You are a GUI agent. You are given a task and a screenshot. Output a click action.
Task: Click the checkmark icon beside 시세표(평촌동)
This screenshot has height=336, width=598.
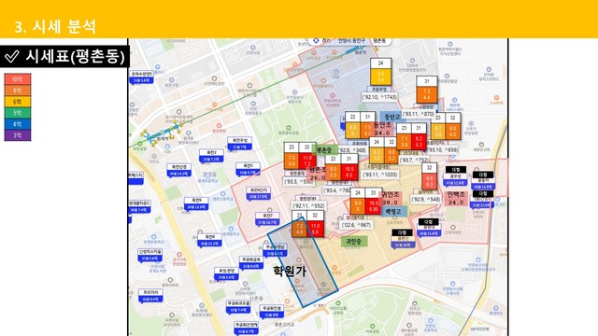point(11,57)
